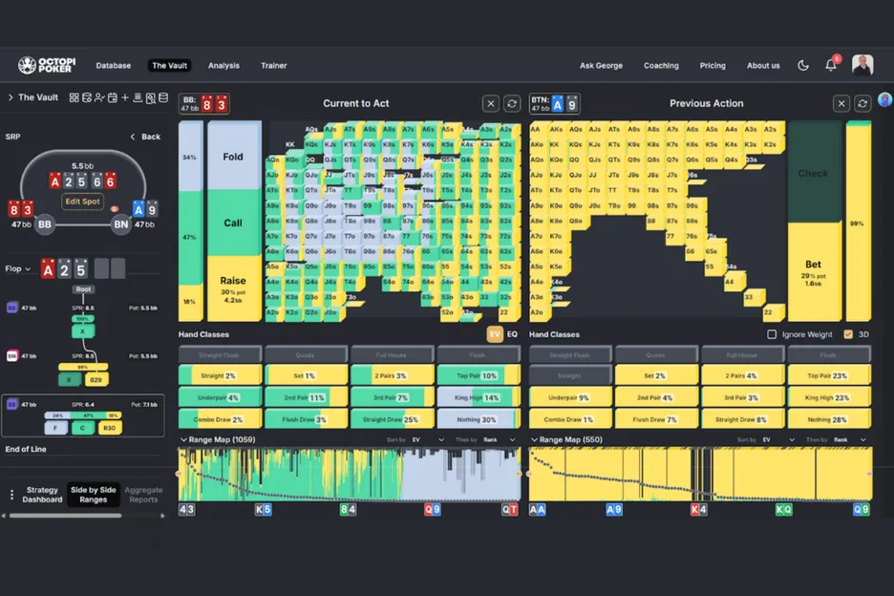Screen dimensions: 894x596
Task: Open the Flop street dropdown
Action: [x=17, y=269]
